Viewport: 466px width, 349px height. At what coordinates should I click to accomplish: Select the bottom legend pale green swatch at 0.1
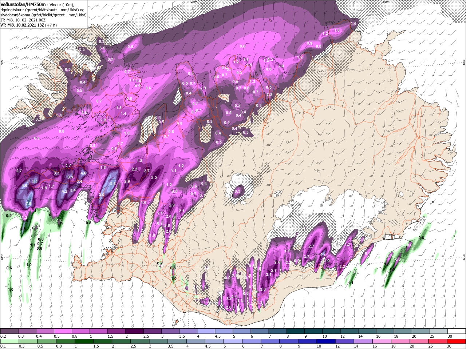point(10,342)
